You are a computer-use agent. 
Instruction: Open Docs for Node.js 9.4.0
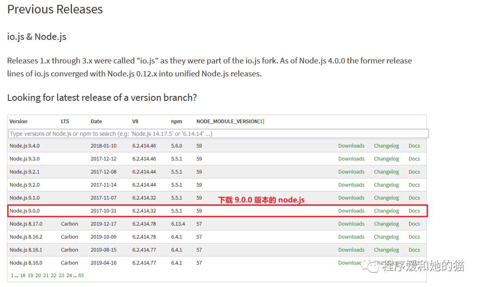(414, 146)
